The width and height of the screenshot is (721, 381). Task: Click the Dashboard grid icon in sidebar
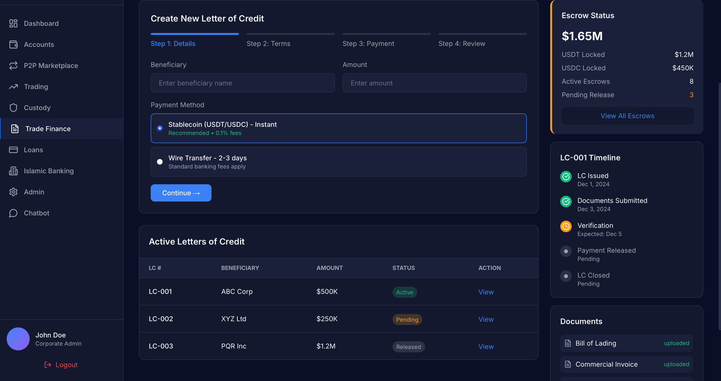pos(14,23)
